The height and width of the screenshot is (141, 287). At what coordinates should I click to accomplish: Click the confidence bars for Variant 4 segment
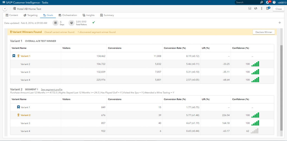pyautogui.click(x=255, y=131)
